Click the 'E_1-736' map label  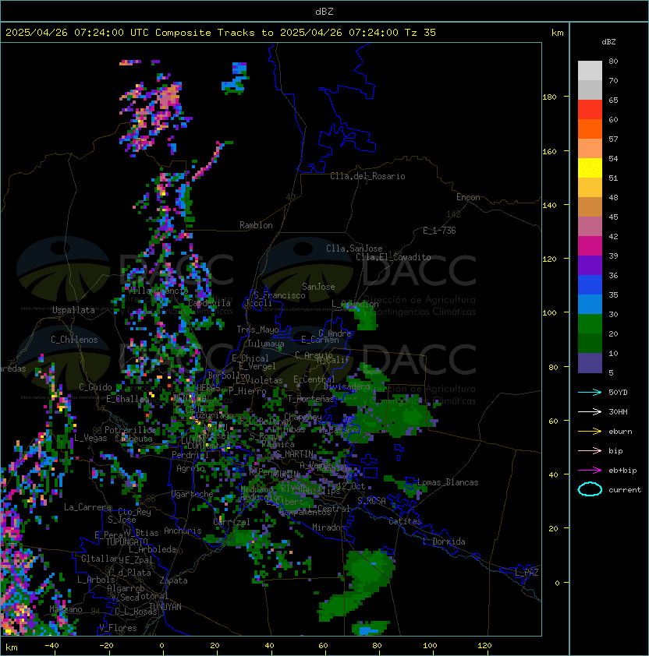(439, 231)
